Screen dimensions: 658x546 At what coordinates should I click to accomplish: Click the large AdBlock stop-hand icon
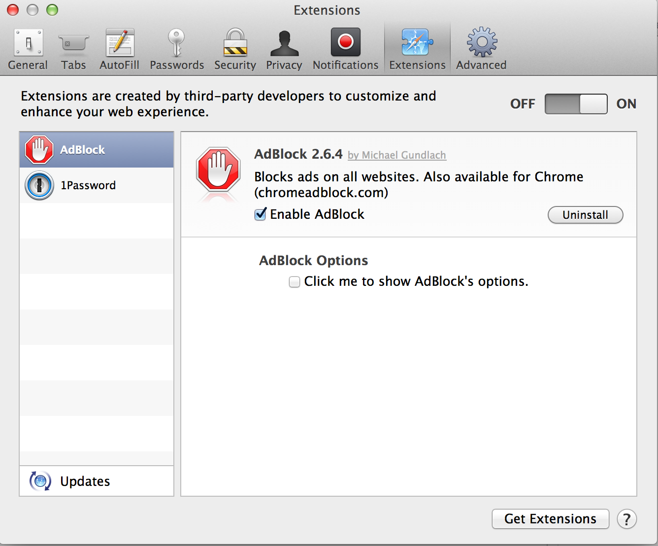(218, 170)
